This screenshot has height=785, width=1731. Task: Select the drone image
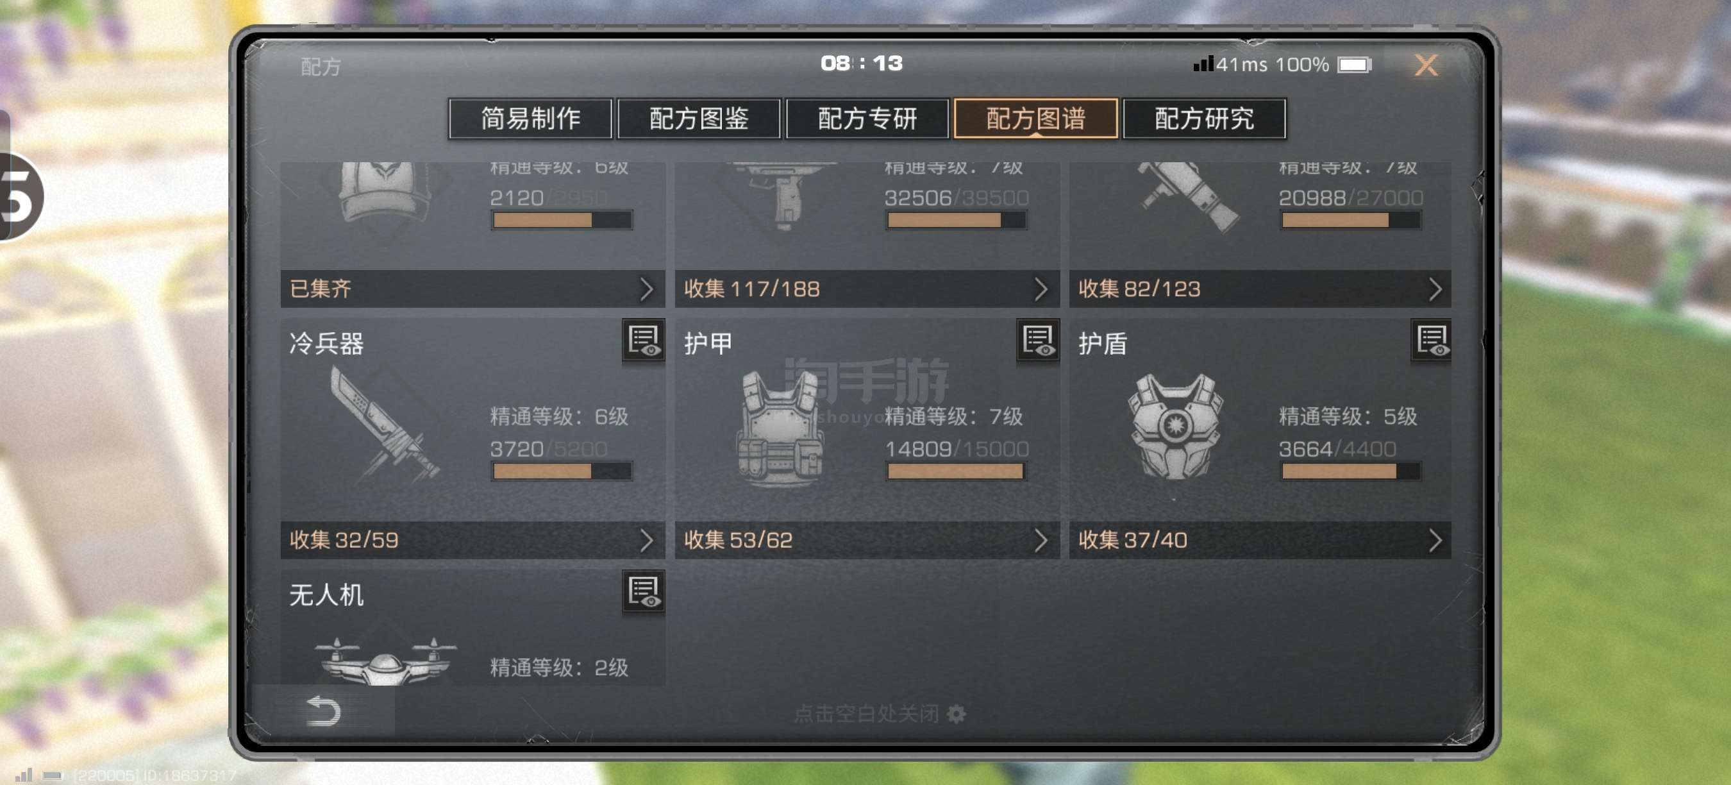click(x=386, y=661)
